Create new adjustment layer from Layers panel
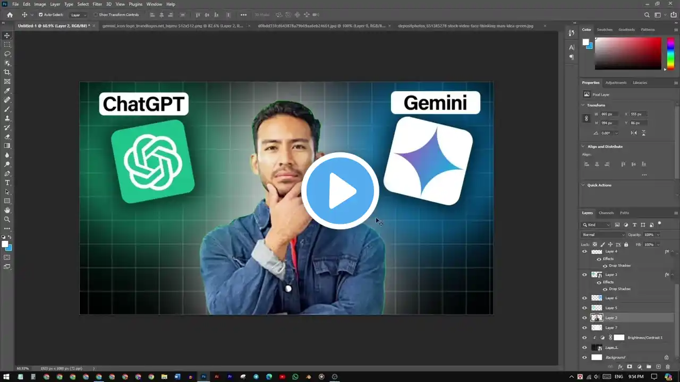This screenshot has width=680, height=382. pyautogui.click(x=639, y=367)
